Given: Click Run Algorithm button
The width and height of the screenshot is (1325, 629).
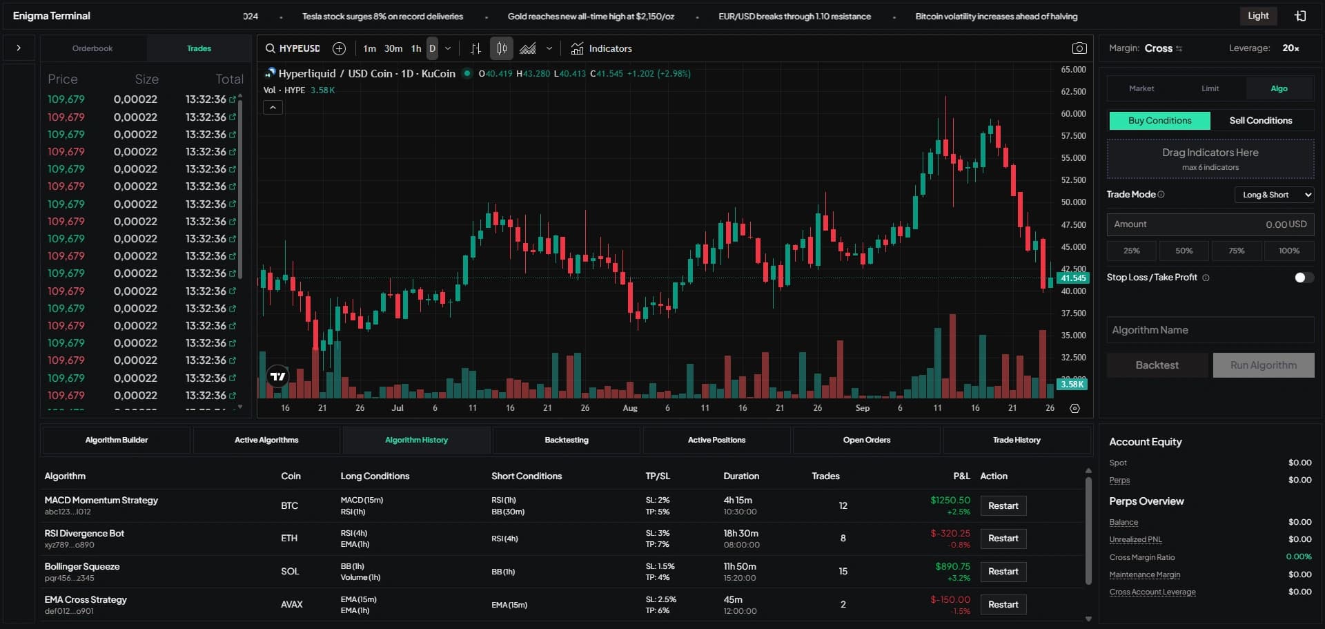Looking at the screenshot, I should point(1264,365).
